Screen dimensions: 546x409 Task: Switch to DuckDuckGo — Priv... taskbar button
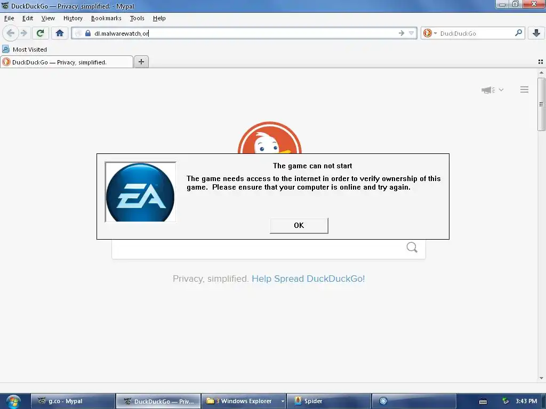pyautogui.click(x=158, y=401)
